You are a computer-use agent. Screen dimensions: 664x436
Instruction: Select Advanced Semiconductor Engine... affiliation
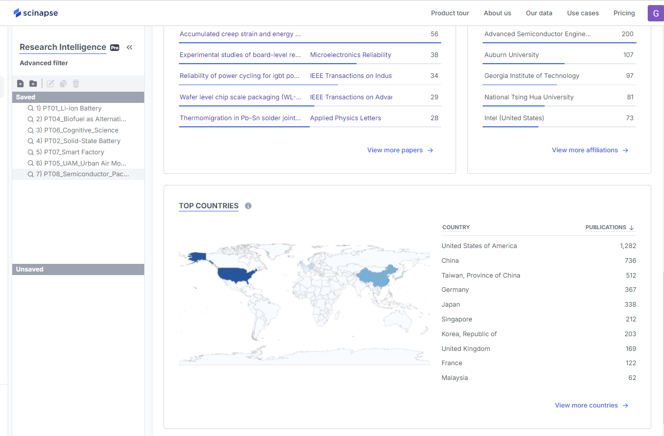538,34
